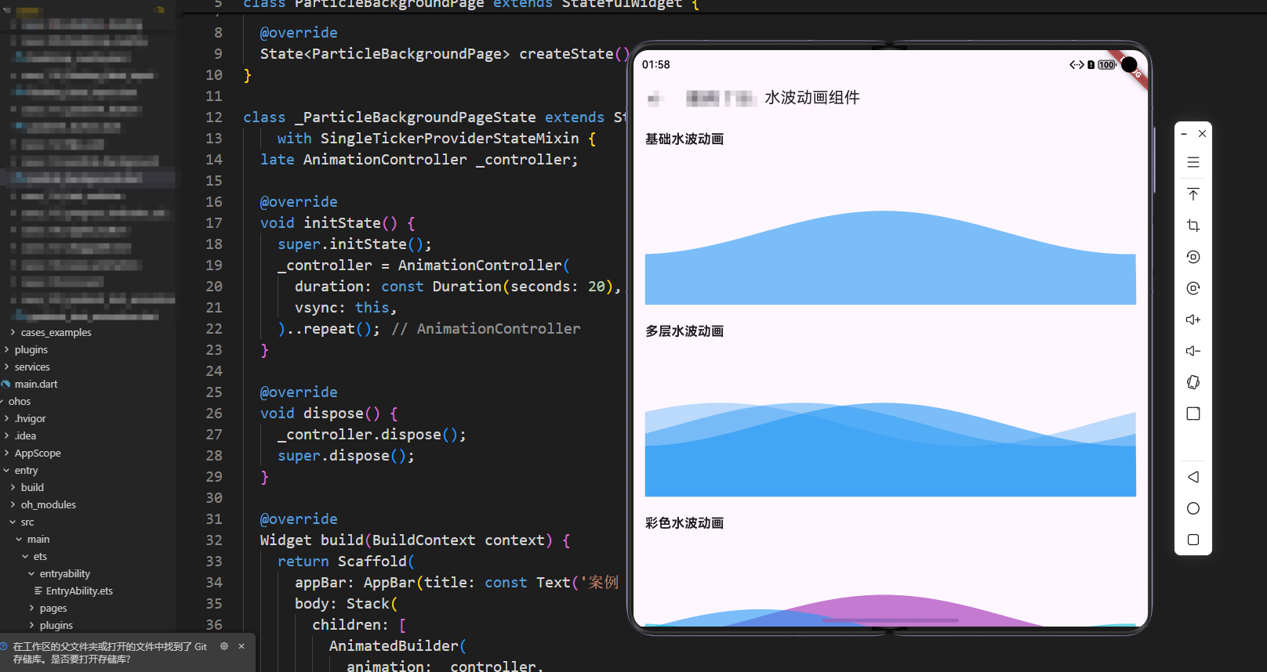Screen dimensions: 1267x672
Task: Click '_controller.dispose()' on line 27
Action: click(x=368, y=434)
